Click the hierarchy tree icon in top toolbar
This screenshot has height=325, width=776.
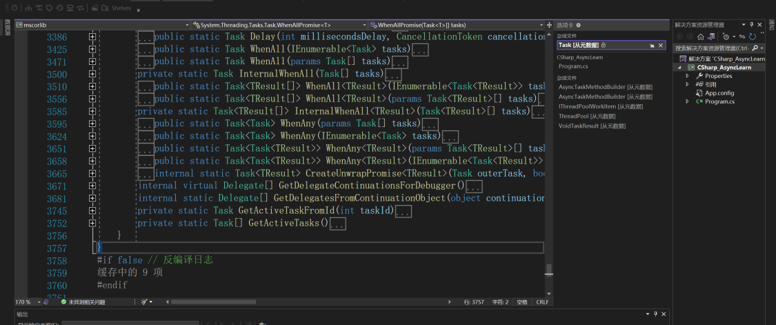[x=29, y=8]
